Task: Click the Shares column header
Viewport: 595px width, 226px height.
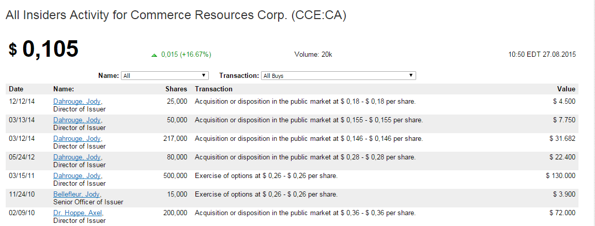Action: 176,89
